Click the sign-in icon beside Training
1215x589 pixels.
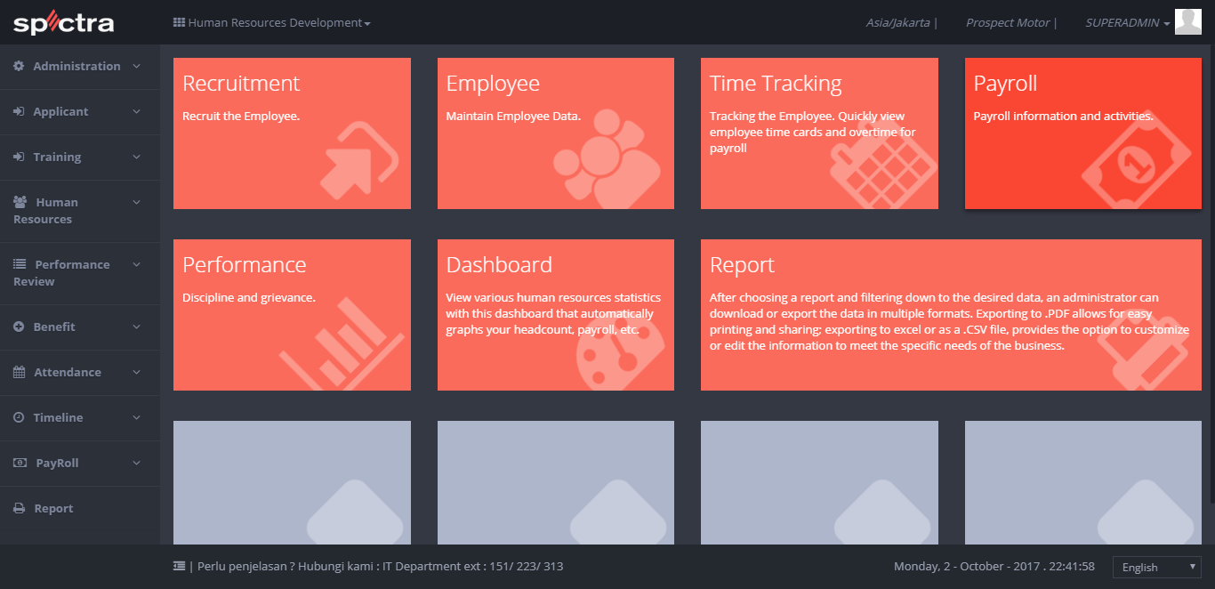click(x=19, y=157)
